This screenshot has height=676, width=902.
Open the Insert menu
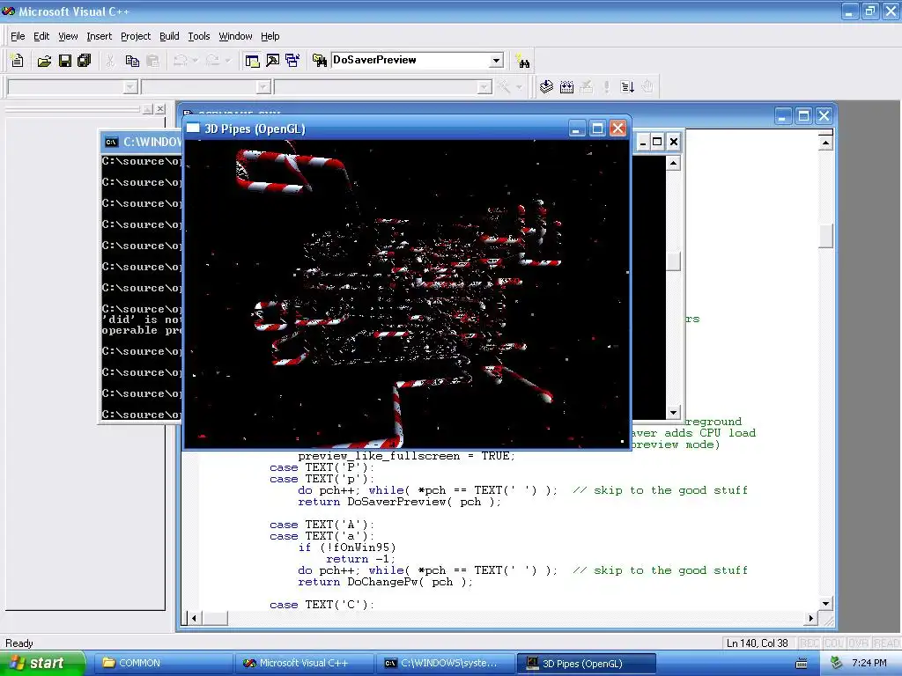[x=99, y=36]
